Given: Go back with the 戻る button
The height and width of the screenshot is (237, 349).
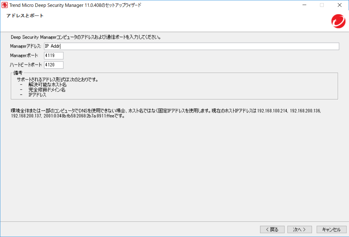Looking at the screenshot, I should [x=272, y=230].
